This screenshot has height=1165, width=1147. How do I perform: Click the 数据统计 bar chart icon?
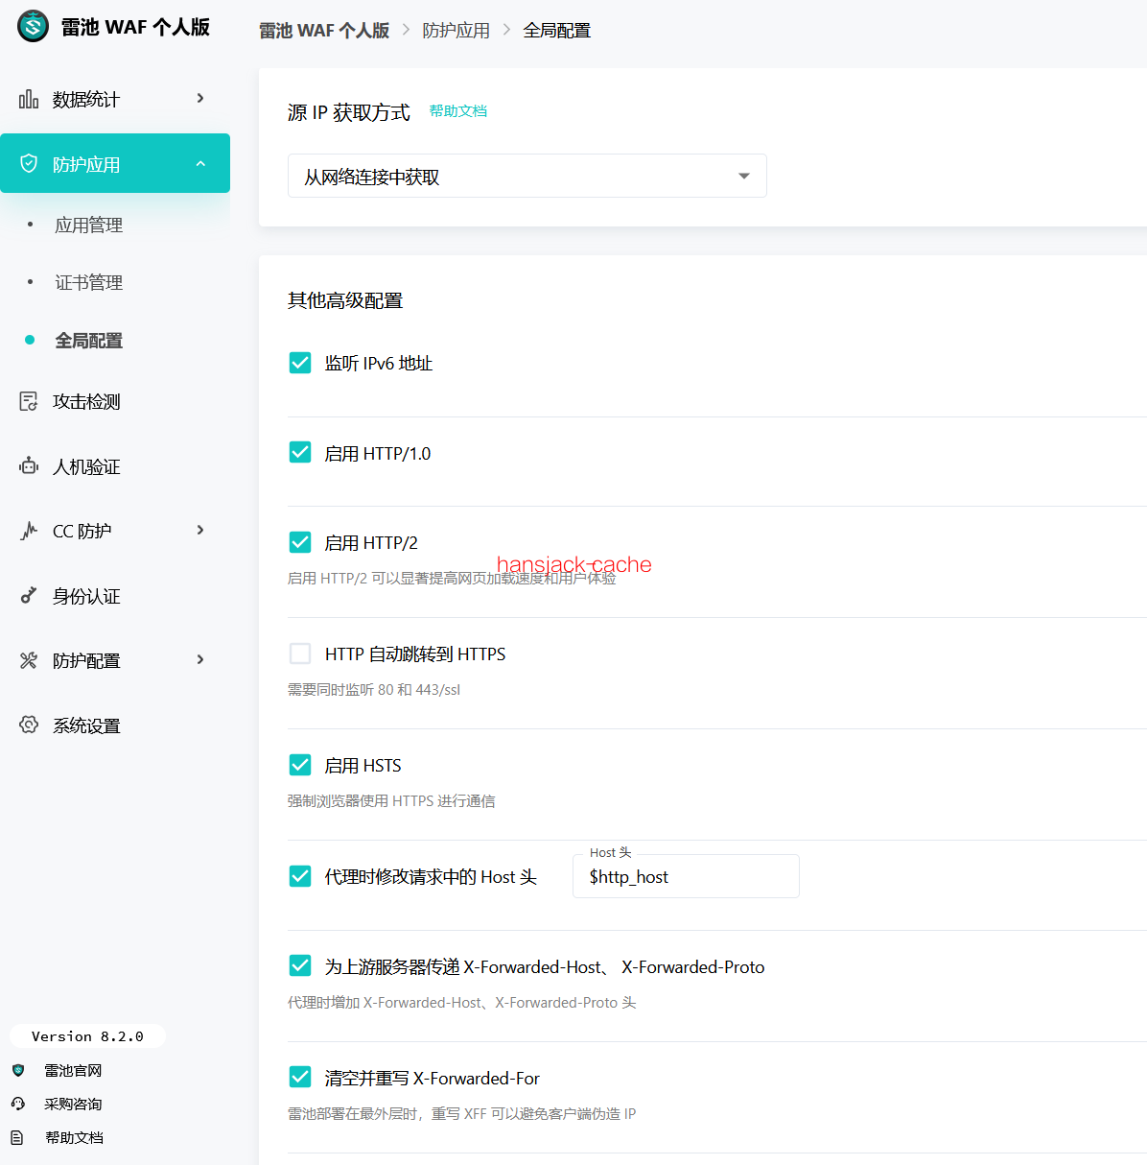[29, 99]
